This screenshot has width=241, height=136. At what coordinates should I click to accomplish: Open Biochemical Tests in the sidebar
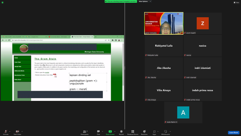[x=23, y=75]
